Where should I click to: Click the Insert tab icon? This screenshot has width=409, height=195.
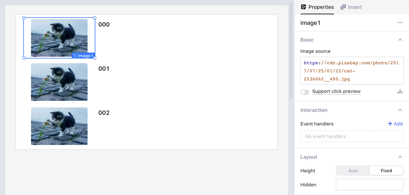(343, 7)
